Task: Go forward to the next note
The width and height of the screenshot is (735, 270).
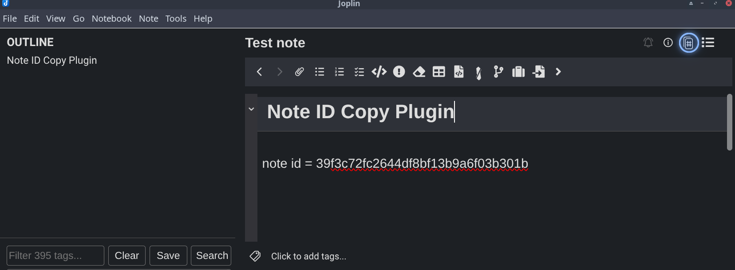Action: point(280,72)
